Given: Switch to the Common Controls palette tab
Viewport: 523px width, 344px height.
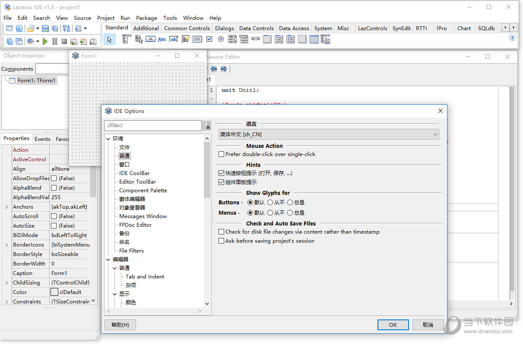Looking at the screenshot, I should pos(187,28).
